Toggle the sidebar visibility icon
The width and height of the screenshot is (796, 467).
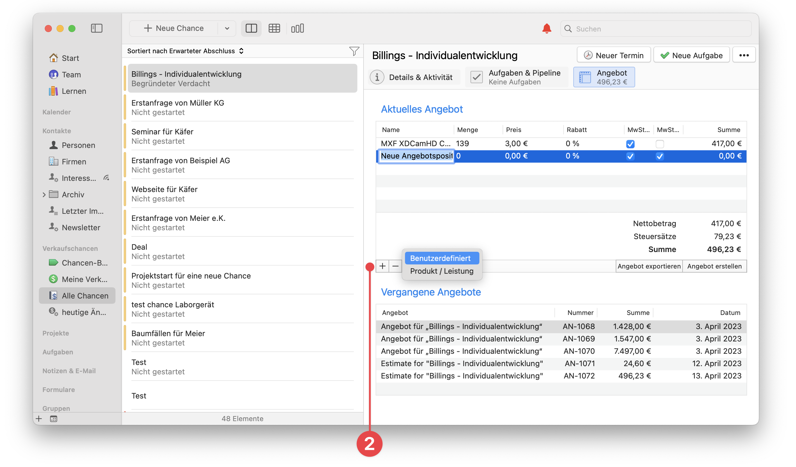tap(96, 29)
